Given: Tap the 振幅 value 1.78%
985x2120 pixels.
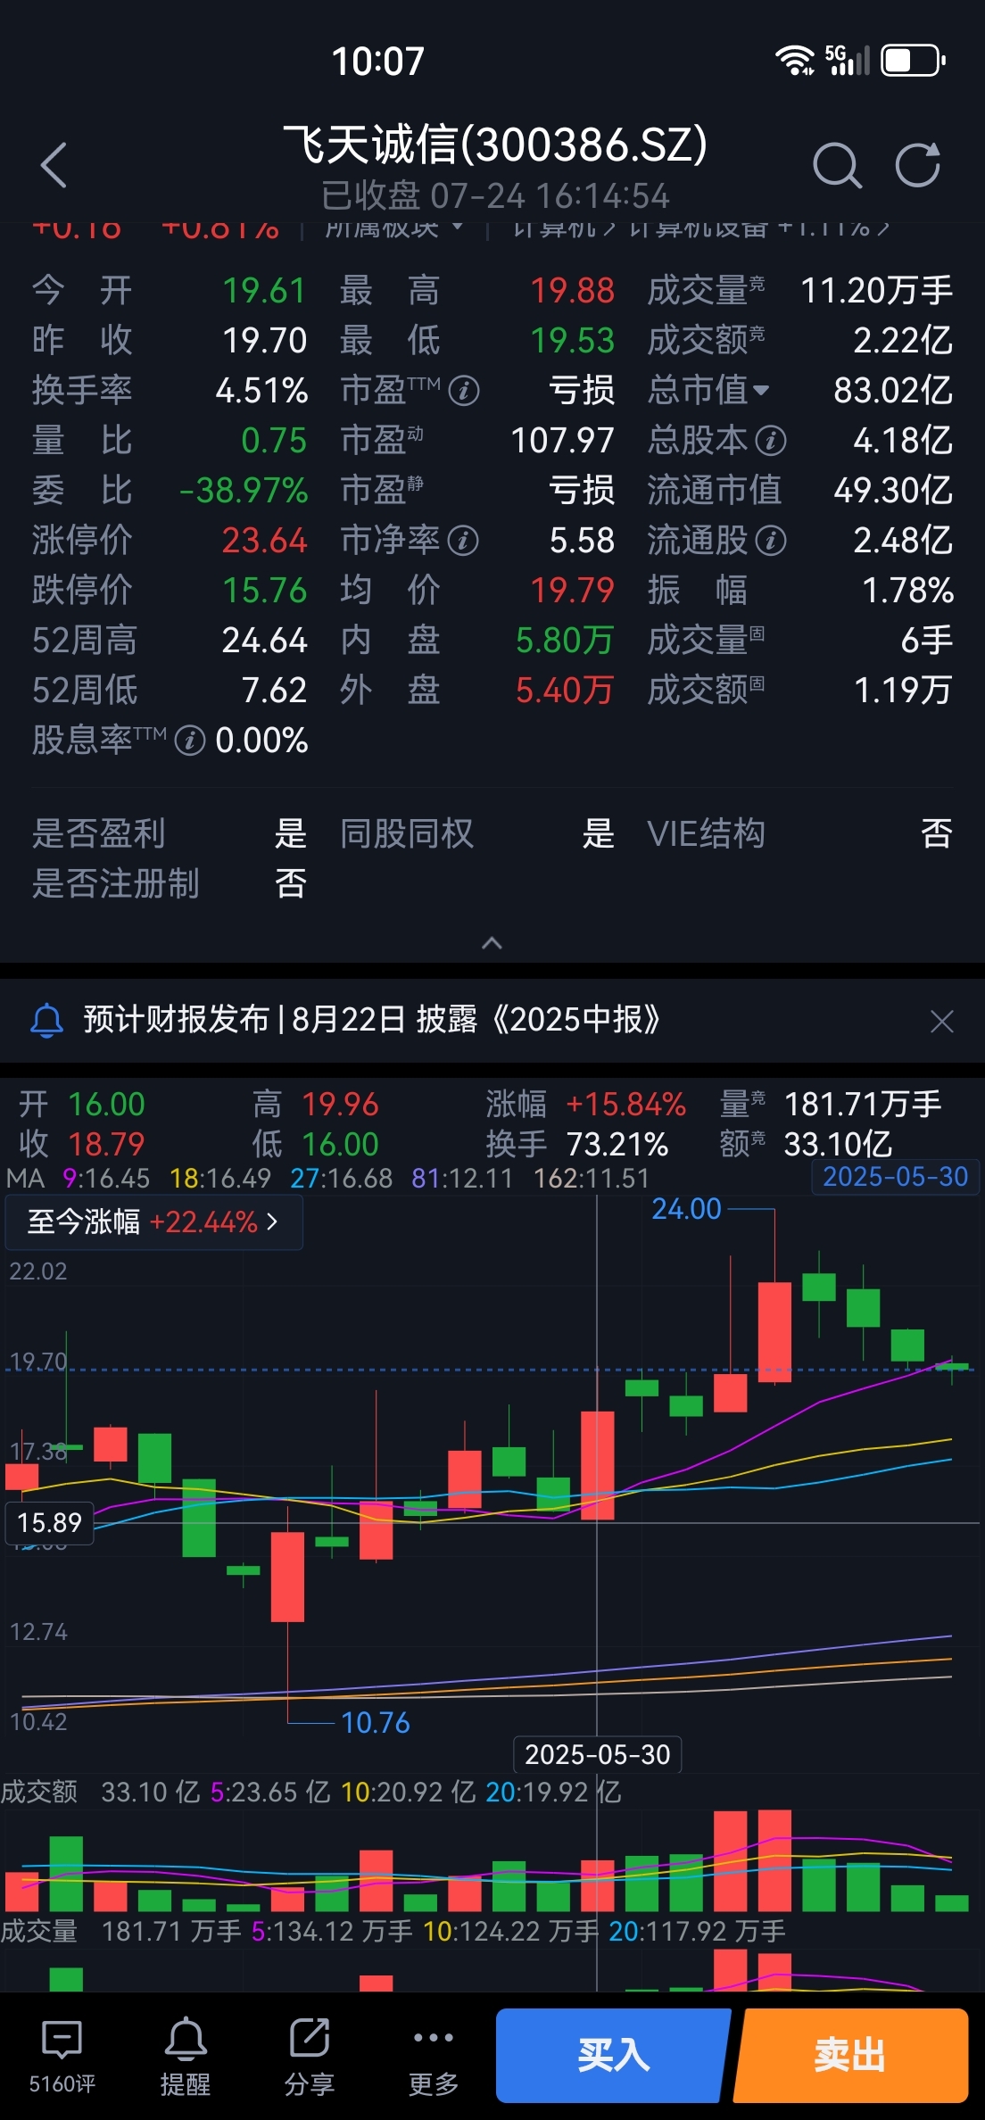Looking at the screenshot, I should [907, 591].
